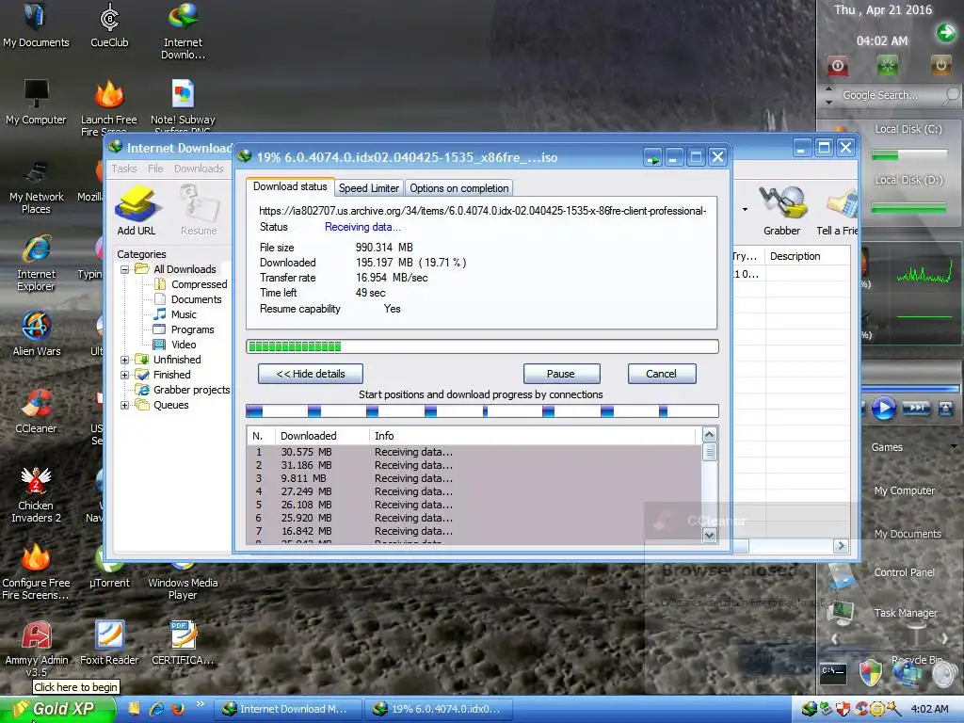
Task: Click the Add URL toolbar icon
Action: click(137, 210)
